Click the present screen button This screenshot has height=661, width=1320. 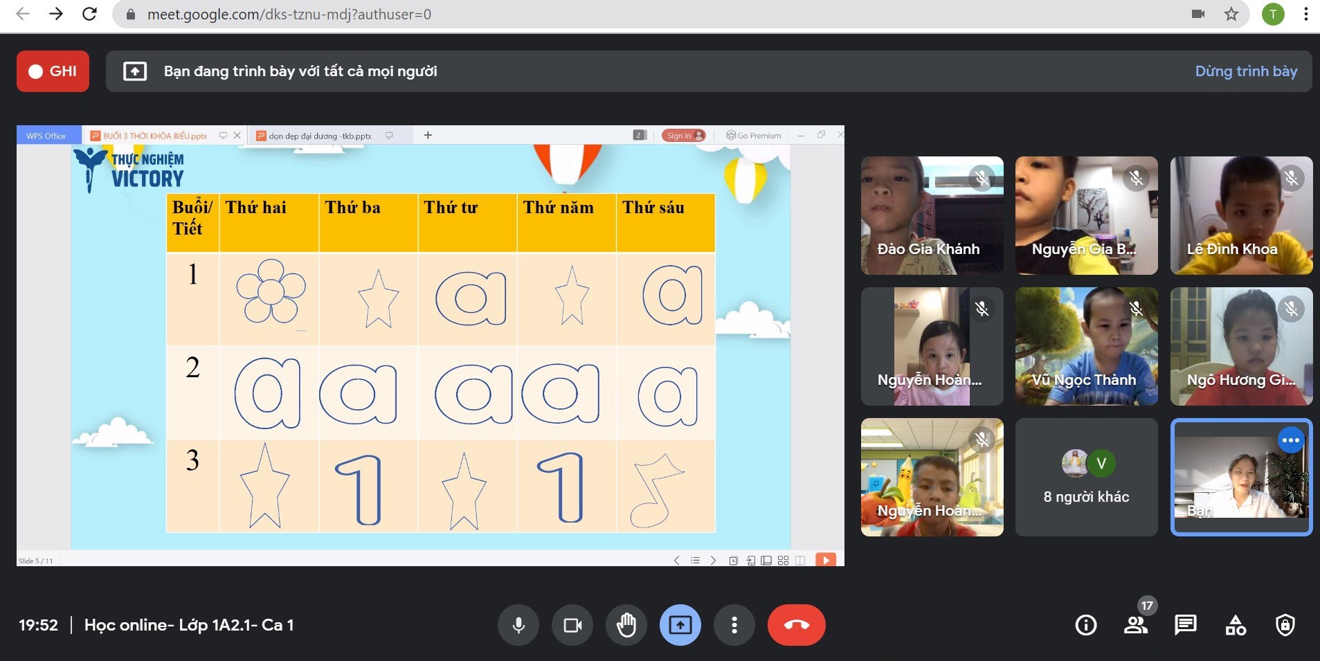[680, 625]
